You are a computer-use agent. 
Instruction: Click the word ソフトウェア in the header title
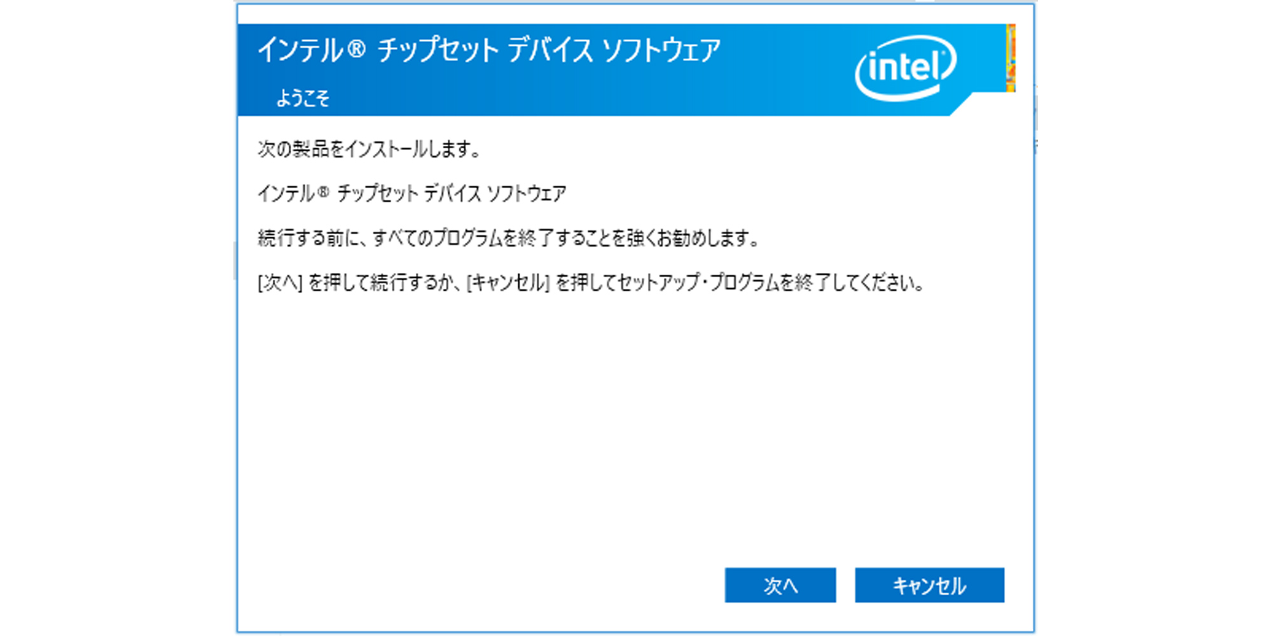click(661, 50)
